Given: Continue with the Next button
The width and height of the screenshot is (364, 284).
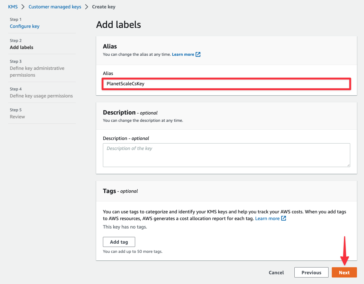Looking at the screenshot, I should tap(344, 273).
